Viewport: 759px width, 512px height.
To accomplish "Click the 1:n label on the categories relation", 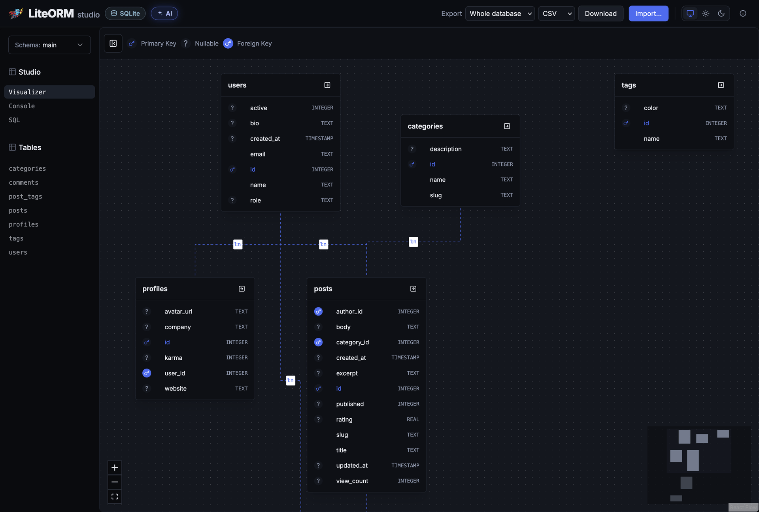I will coord(413,242).
